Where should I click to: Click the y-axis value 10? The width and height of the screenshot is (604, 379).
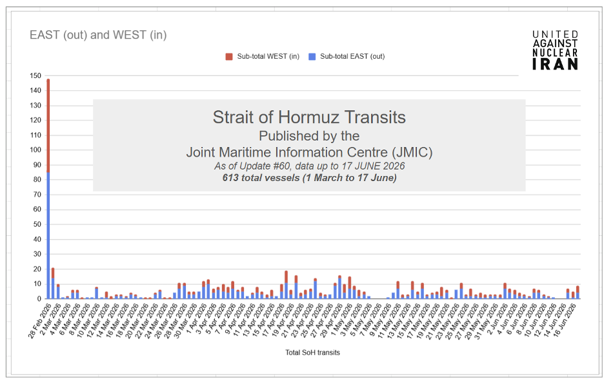37,284
